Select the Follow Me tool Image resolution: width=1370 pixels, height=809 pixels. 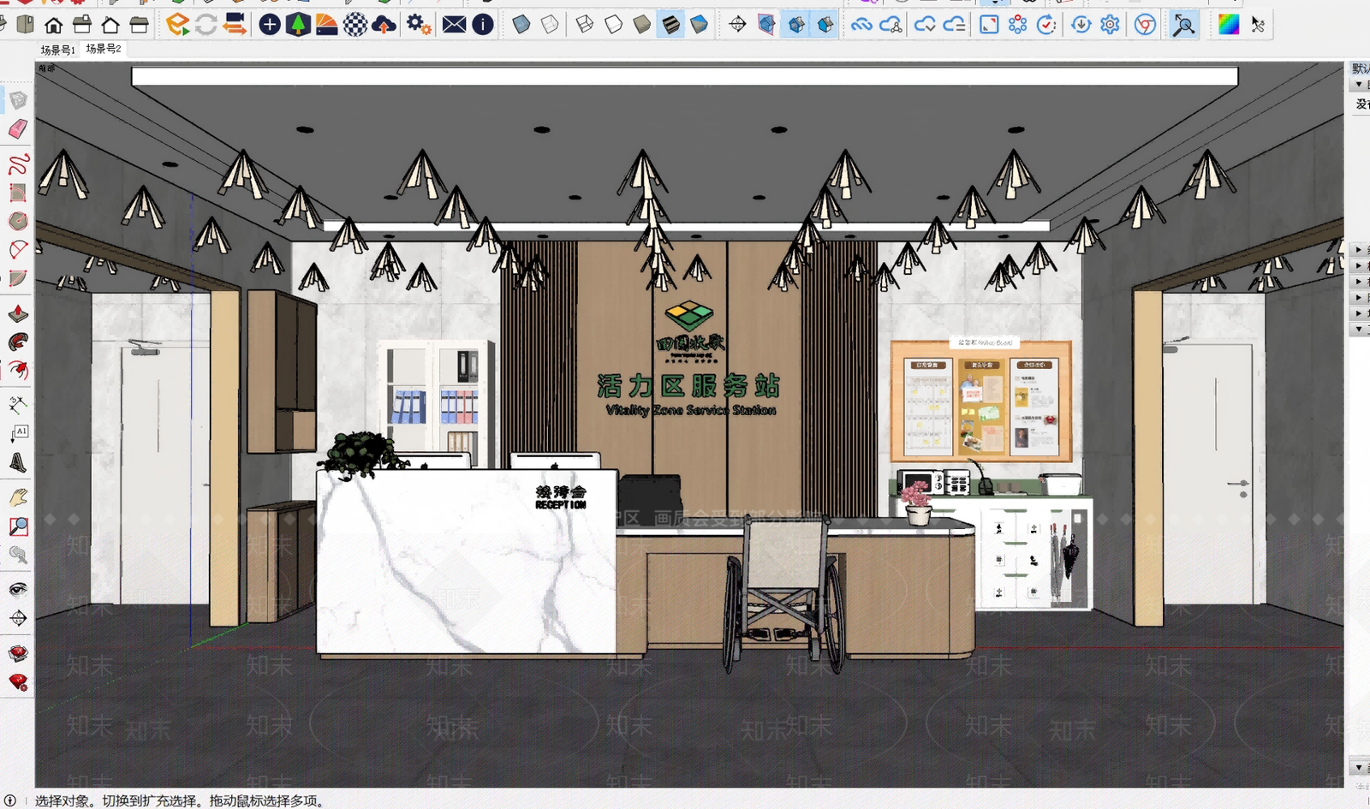pyautogui.click(x=18, y=342)
